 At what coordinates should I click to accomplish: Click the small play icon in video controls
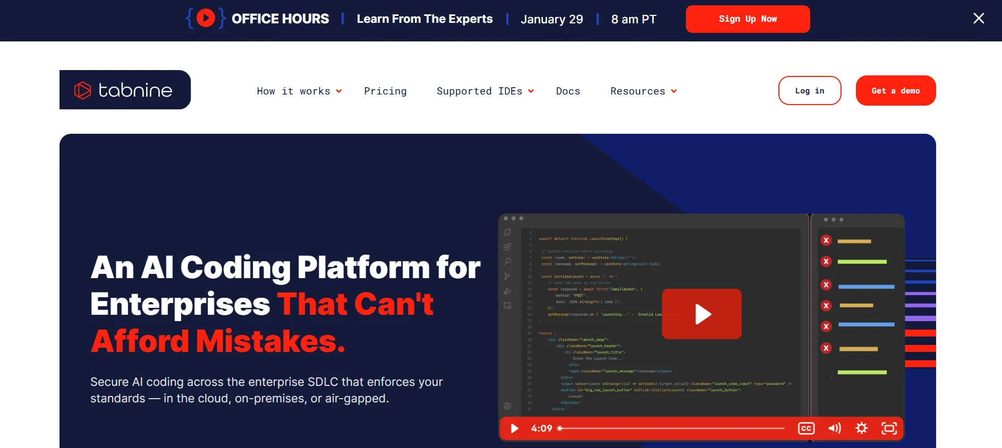tap(514, 428)
